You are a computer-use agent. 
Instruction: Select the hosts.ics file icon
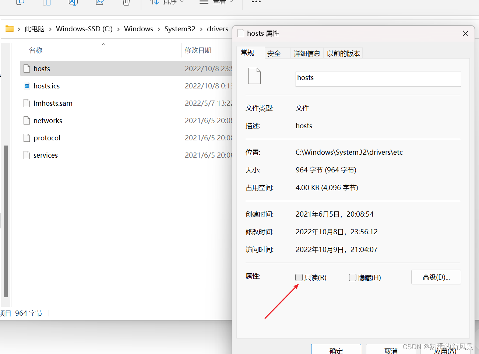click(x=27, y=85)
